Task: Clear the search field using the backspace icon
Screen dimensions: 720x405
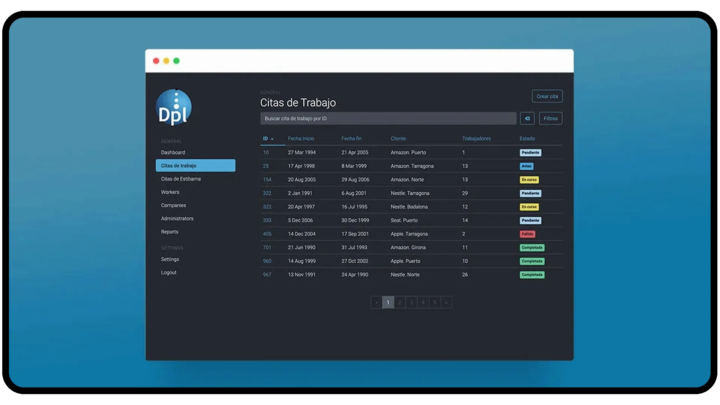Action: pos(527,118)
